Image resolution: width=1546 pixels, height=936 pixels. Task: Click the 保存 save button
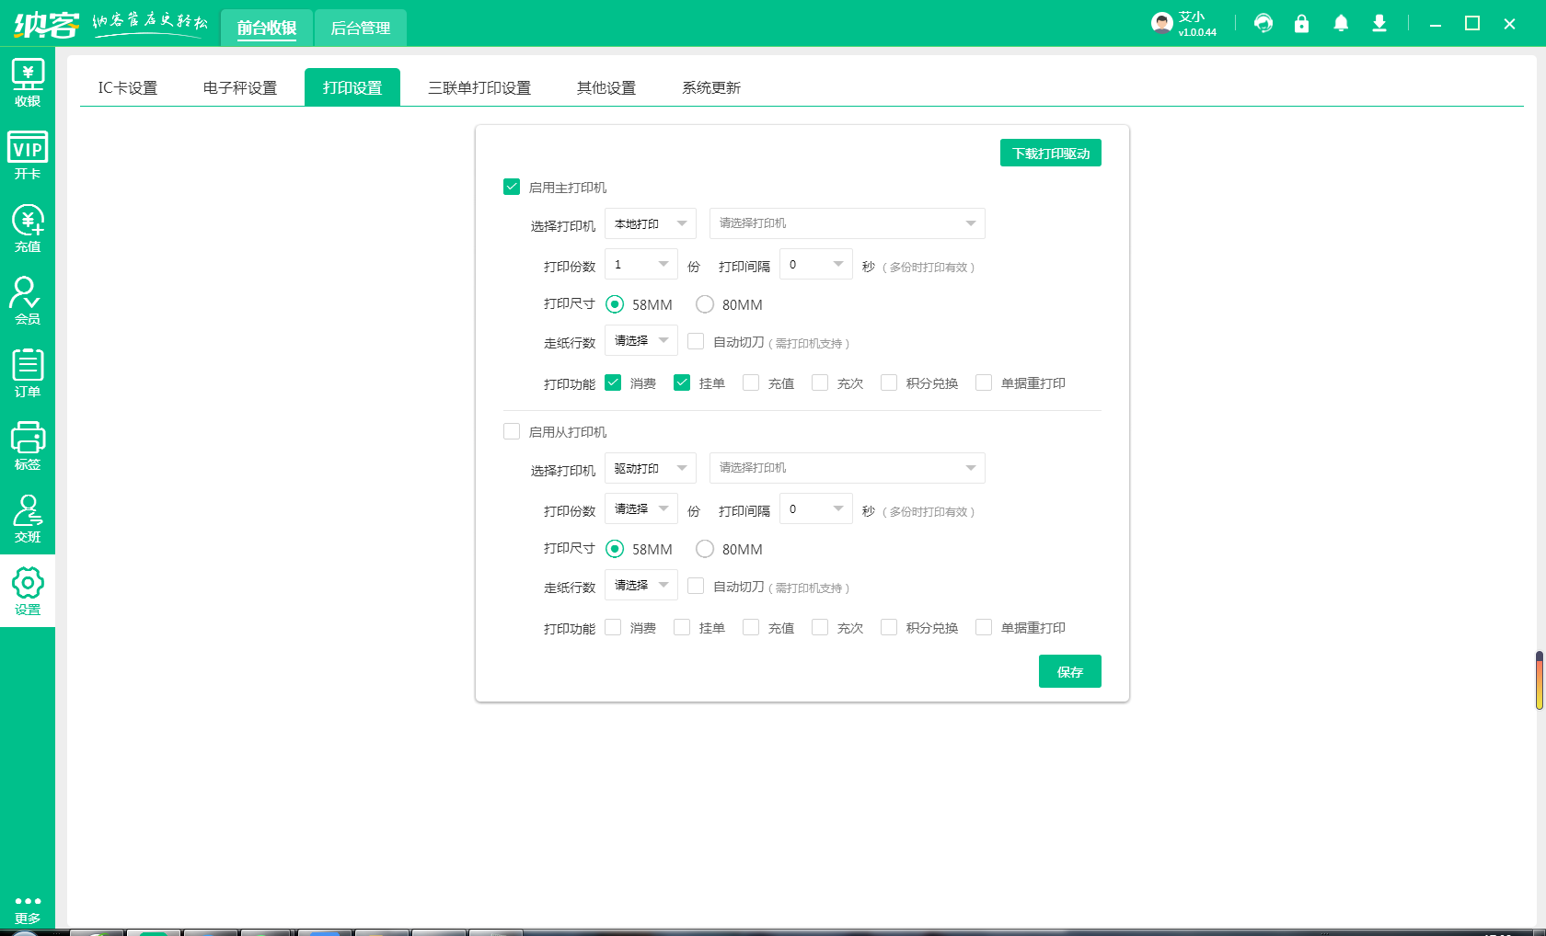point(1069,672)
